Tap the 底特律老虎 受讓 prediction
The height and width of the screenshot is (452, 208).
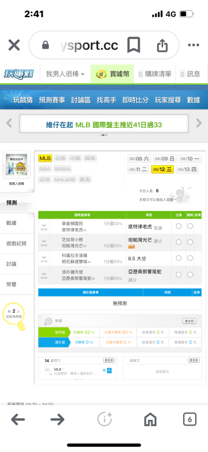tap(145, 227)
